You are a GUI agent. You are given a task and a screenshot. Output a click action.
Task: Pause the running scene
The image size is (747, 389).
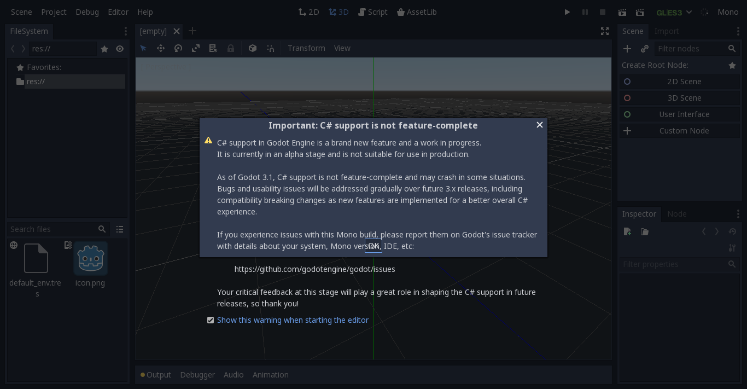(x=585, y=12)
